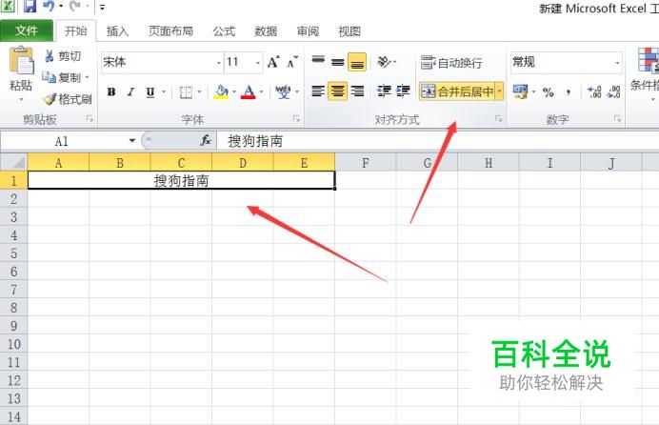
Task: Toggle right text alignment
Action: coord(357,91)
